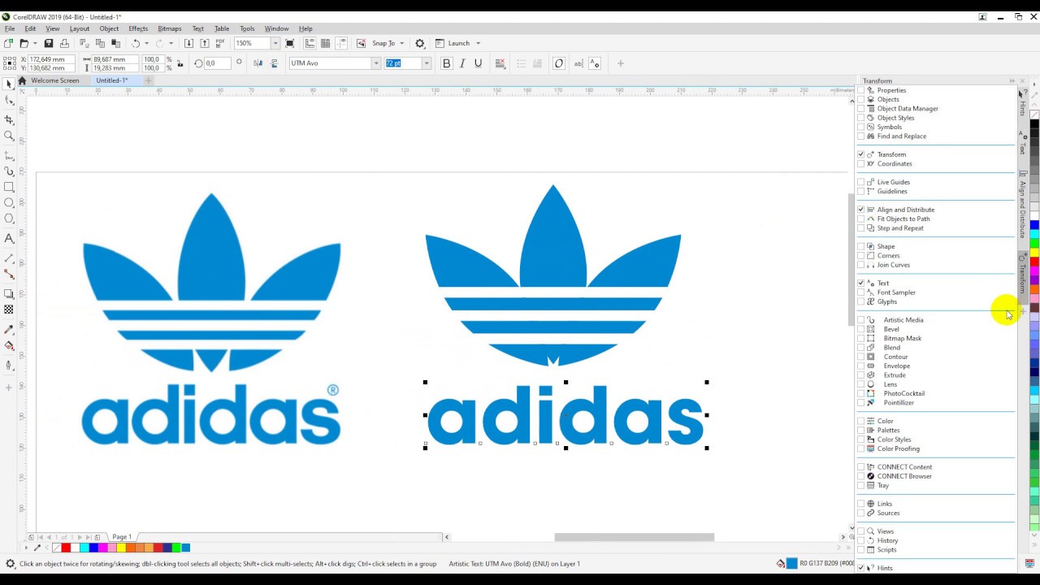This screenshot has height=585, width=1040.
Task: Click the Publish to PDF icon
Action: pyautogui.click(x=219, y=43)
